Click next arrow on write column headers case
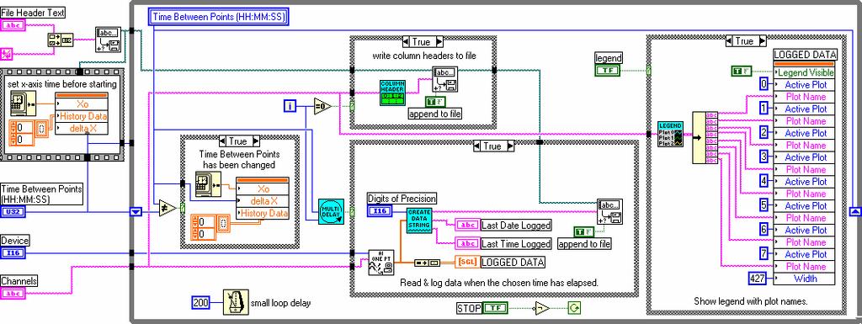862x324 pixels. pos(439,42)
